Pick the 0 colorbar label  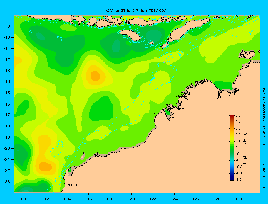pos(237,148)
